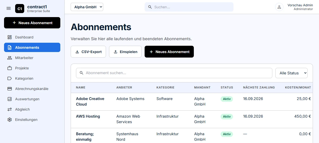Click the 450,00 € cost value
Image resolution: width=319 pixels, height=143 pixels.
303,116
